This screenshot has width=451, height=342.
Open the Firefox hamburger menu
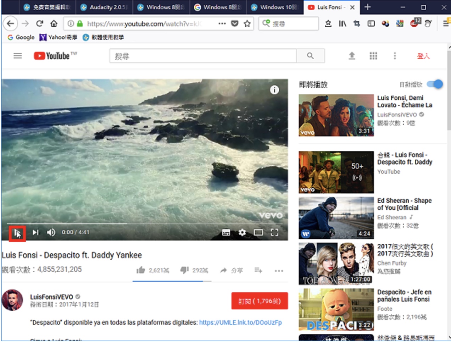(x=446, y=24)
